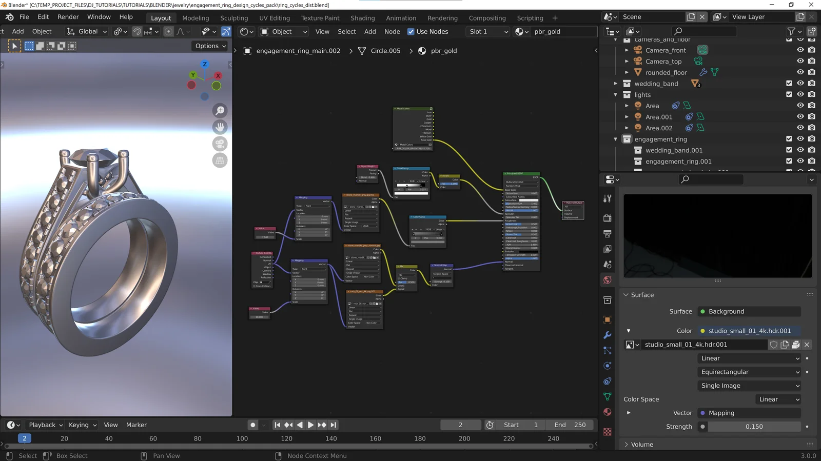Click the new image copy icon
Viewport: 821px width, 461px height.
click(x=785, y=345)
